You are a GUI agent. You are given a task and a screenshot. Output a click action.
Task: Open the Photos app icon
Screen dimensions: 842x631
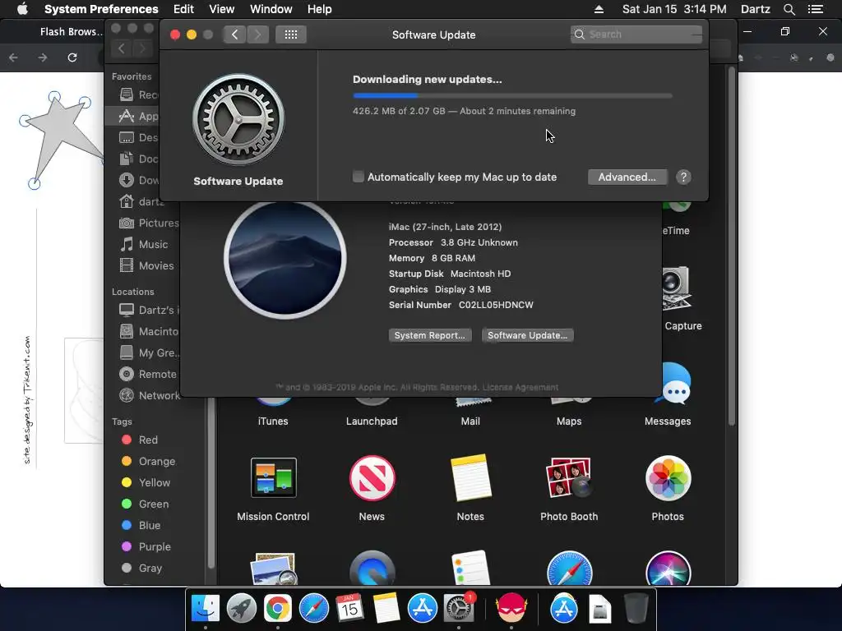pyautogui.click(x=668, y=477)
